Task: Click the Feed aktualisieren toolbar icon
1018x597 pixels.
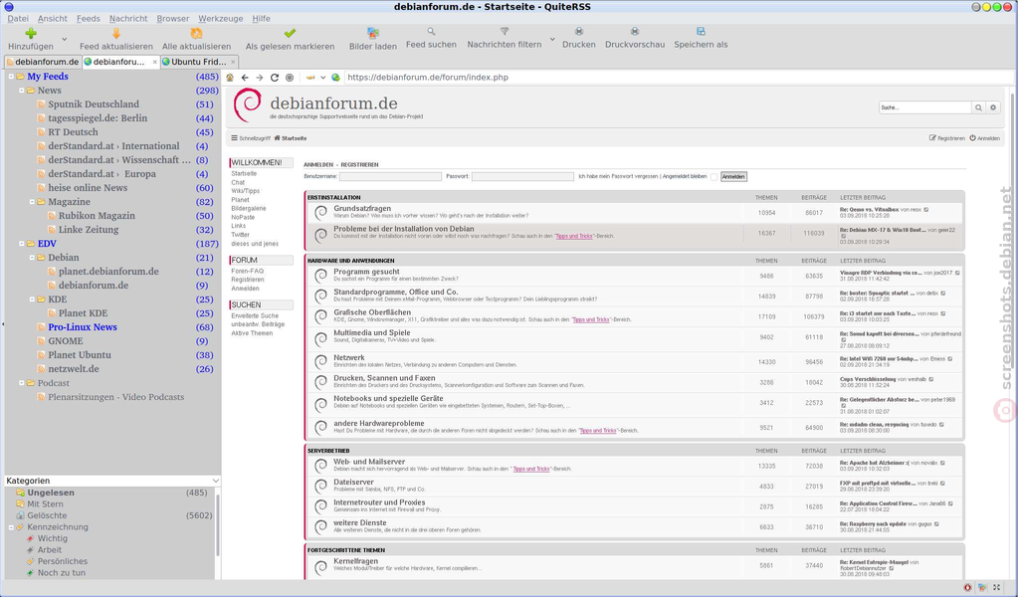Action: click(x=116, y=33)
